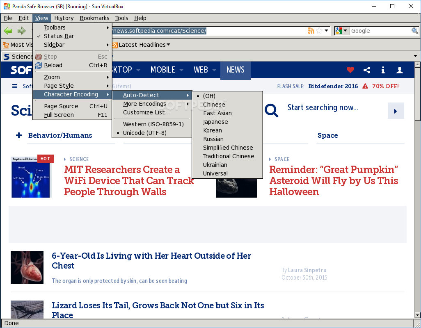This screenshot has width=421, height=328.
Task: Click the plus icon beside Behavior/Humans
Action: point(19,135)
